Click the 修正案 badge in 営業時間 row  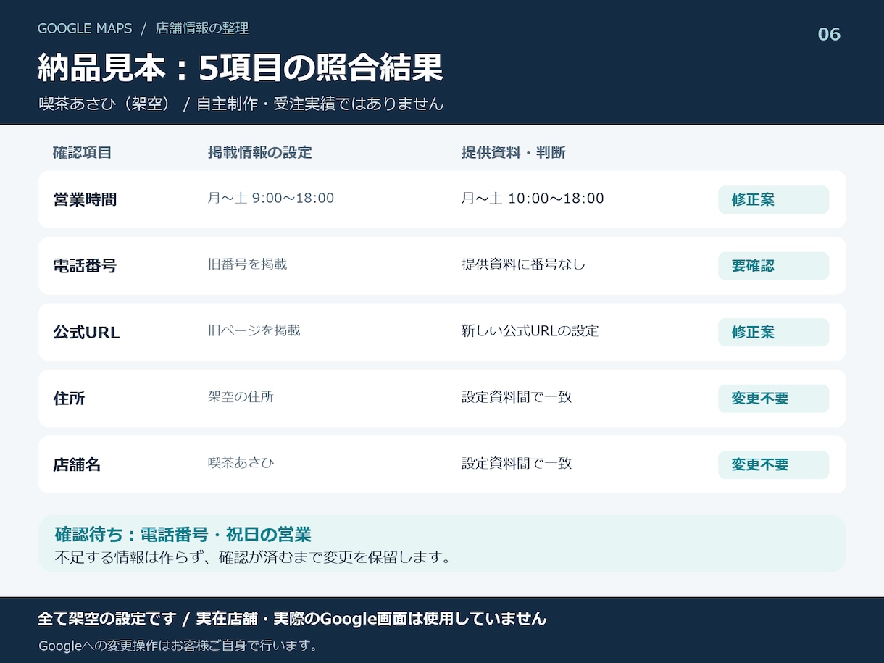[773, 200]
